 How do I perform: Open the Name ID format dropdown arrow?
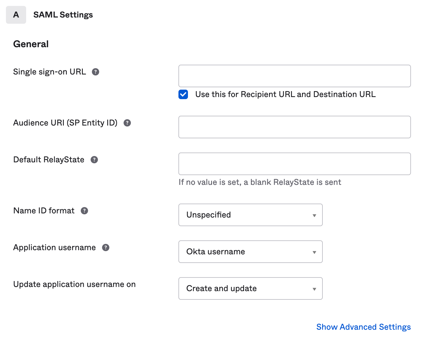tap(314, 215)
